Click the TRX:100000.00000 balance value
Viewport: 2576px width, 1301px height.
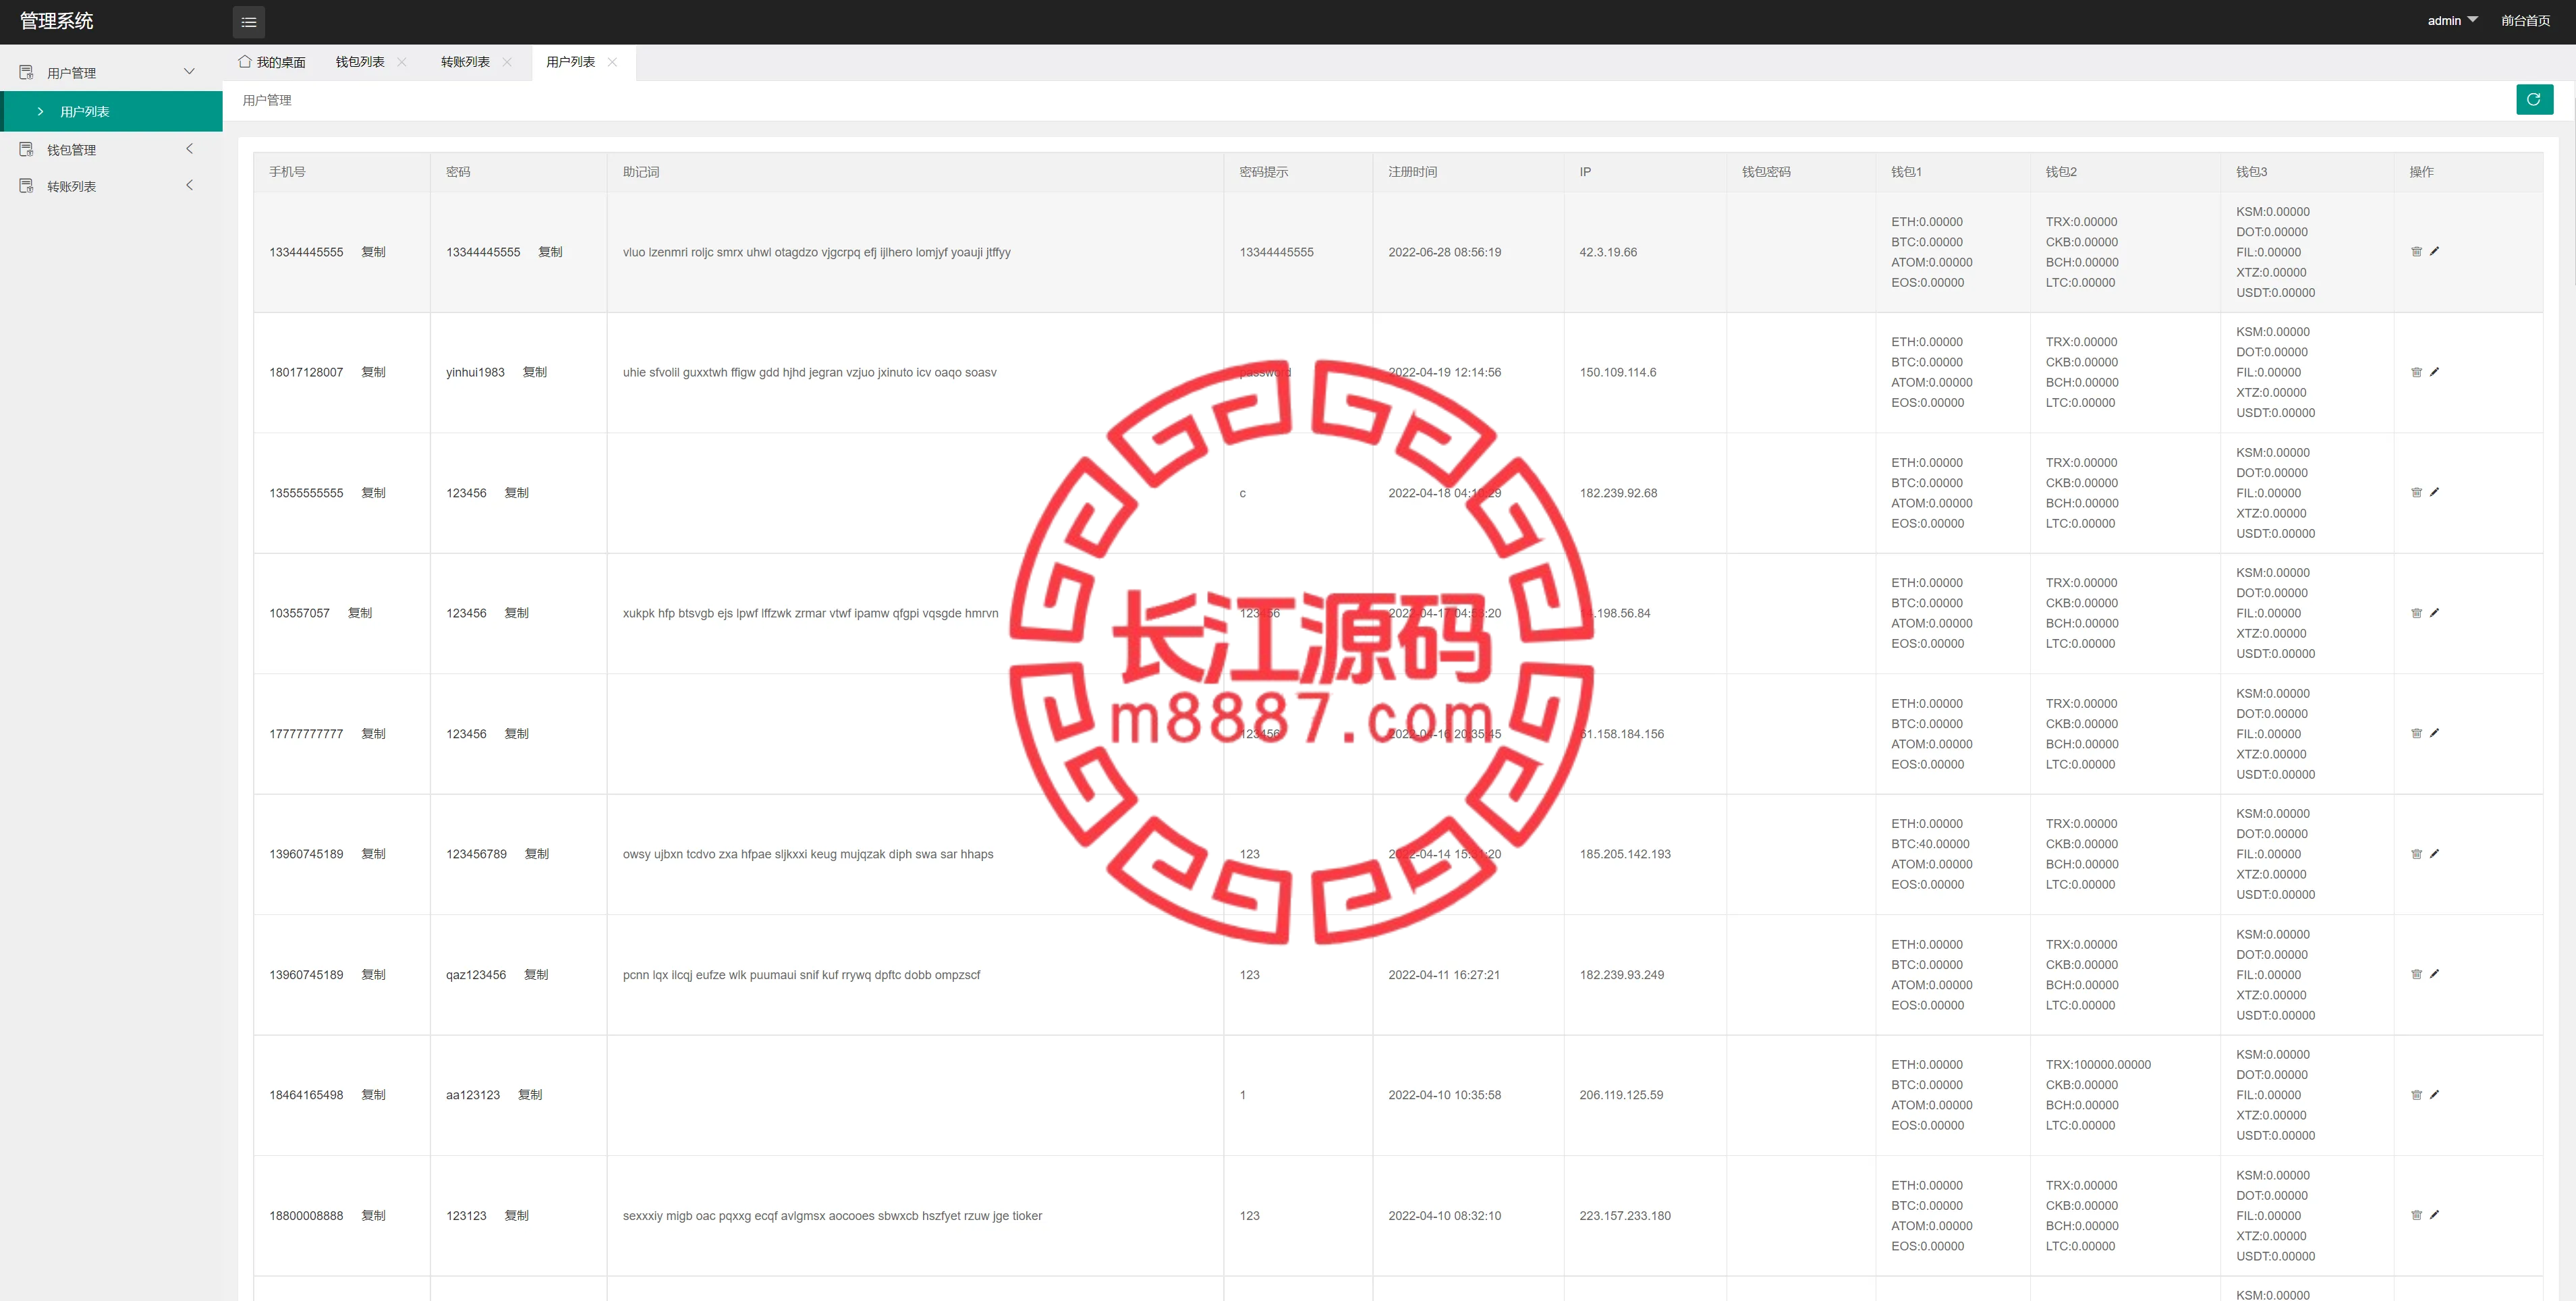2098,1065
